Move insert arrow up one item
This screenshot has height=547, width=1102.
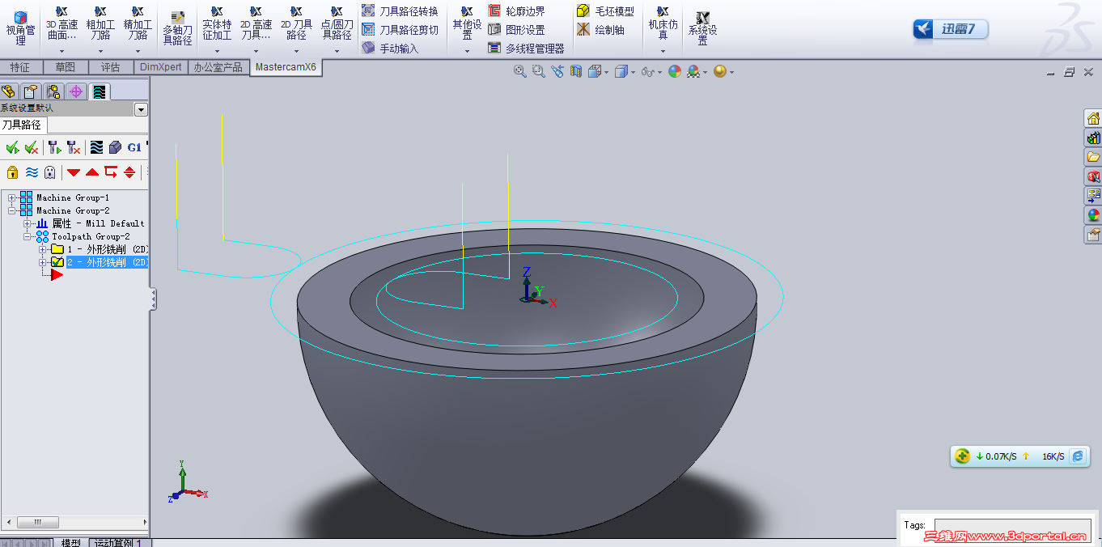click(92, 172)
